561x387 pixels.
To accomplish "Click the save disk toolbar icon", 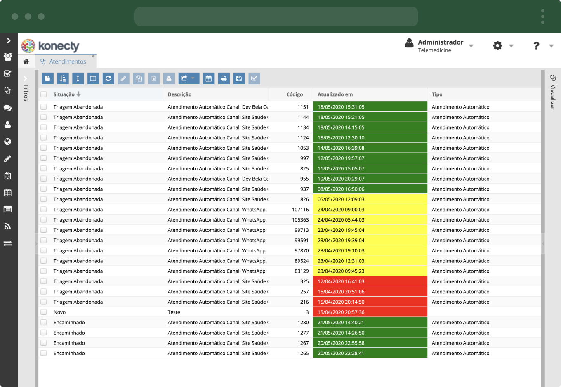I will 239,78.
